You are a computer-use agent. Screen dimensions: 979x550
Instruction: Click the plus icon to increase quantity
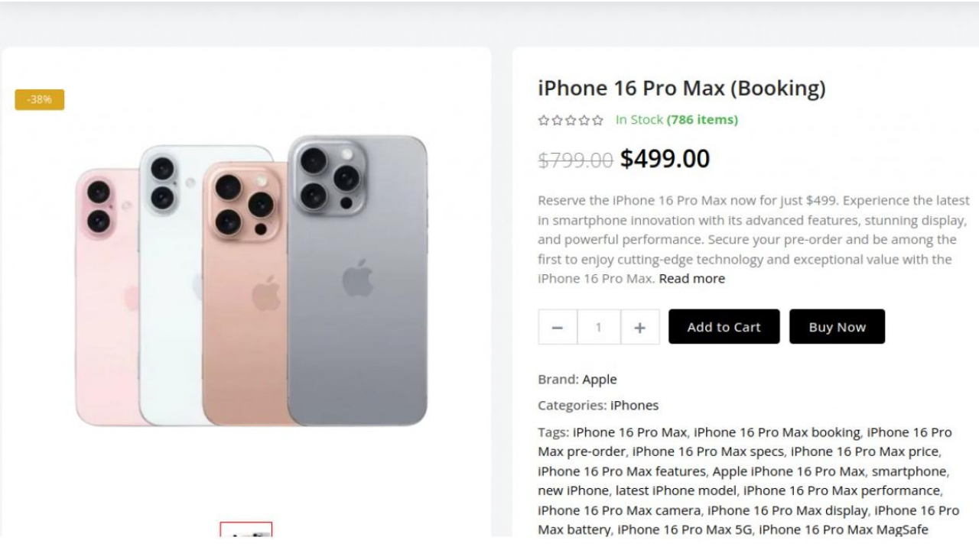pos(639,327)
